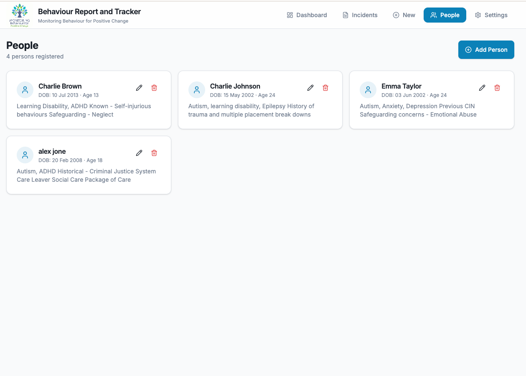
Task: Edit Emma Taylor with the pencil icon
Action: pyautogui.click(x=482, y=88)
